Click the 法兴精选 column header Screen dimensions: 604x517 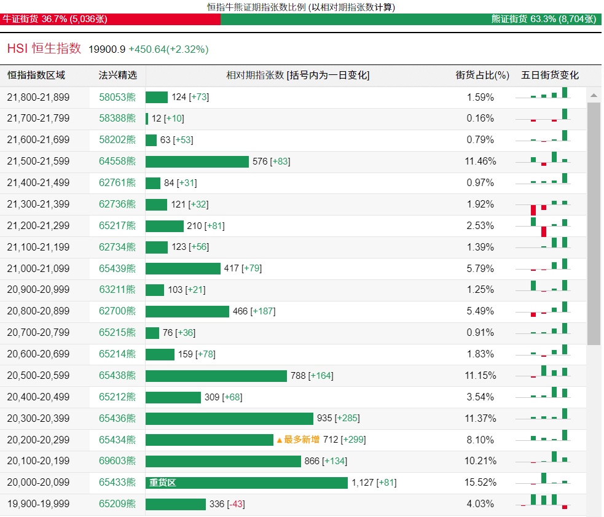(117, 75)
